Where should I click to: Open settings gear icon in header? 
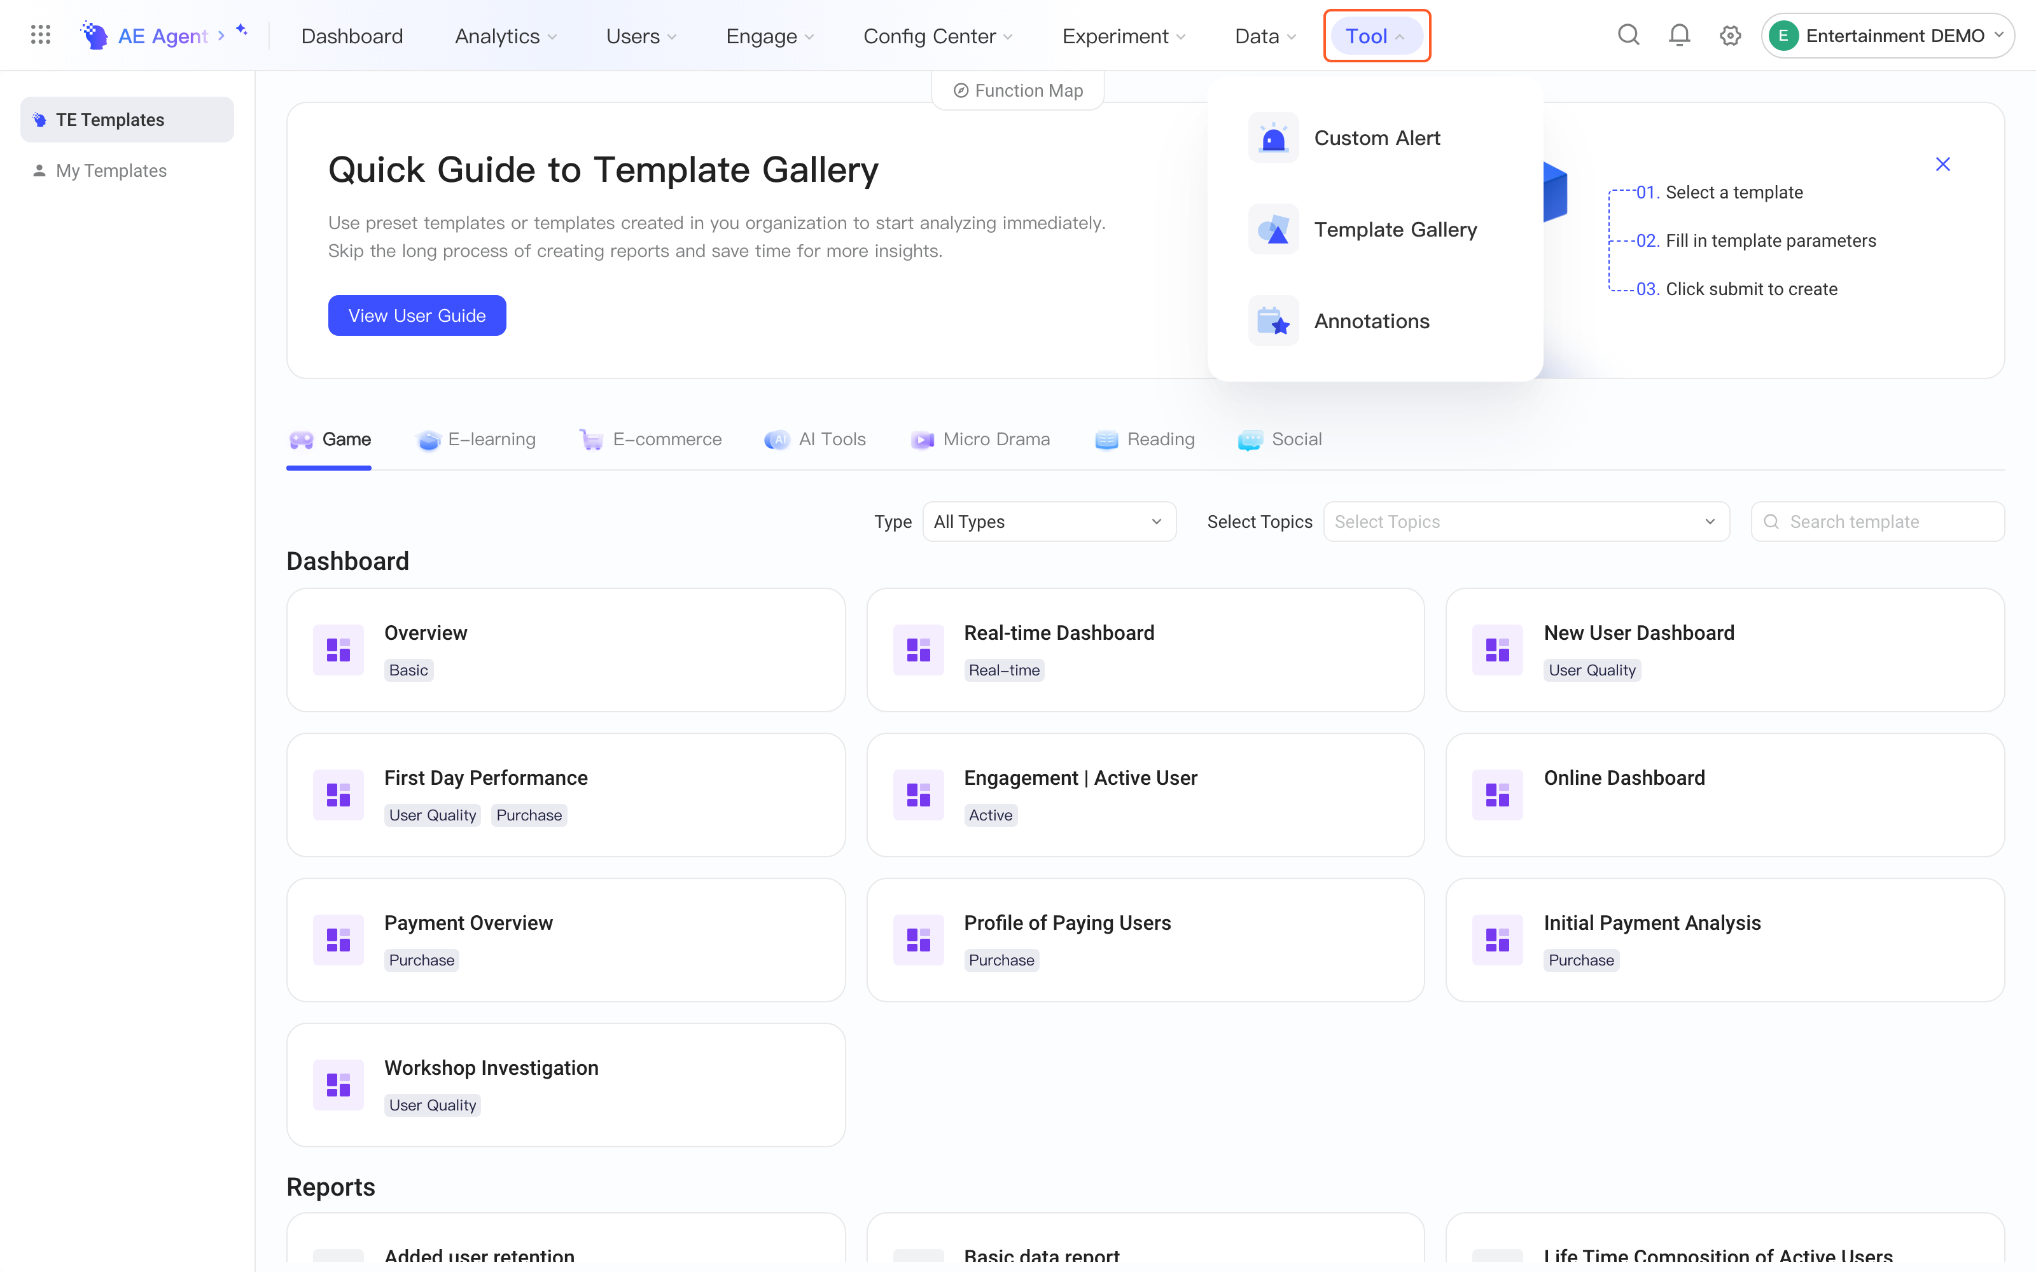tap(1730, 36)
